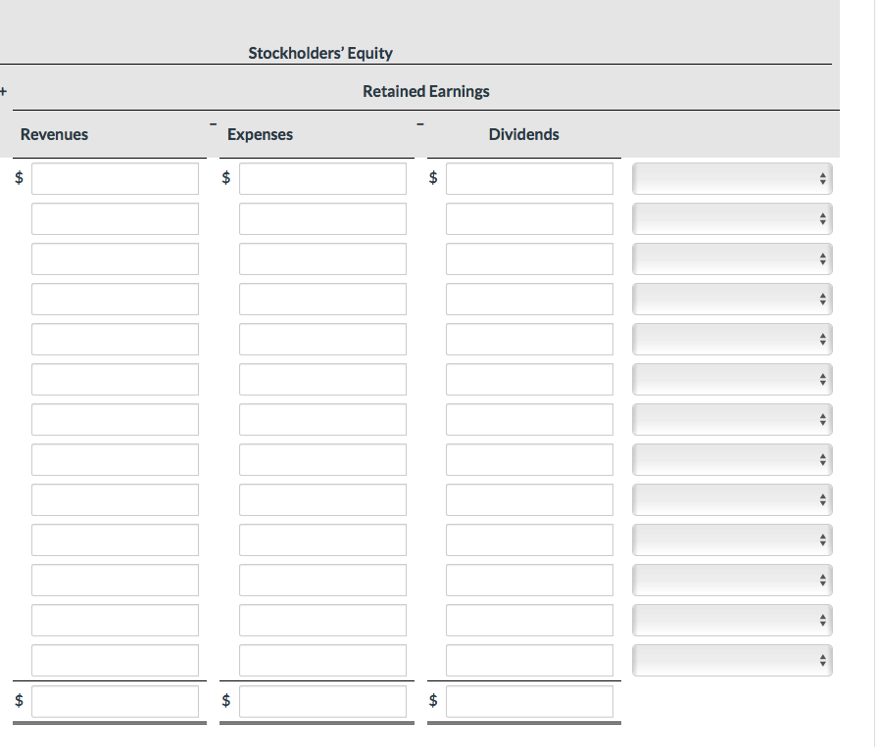Open the fifth-row description dropdown
Image resolution: width=880 pixels, height=747 pixels.
pyautogui.click(x=732, y=340)
